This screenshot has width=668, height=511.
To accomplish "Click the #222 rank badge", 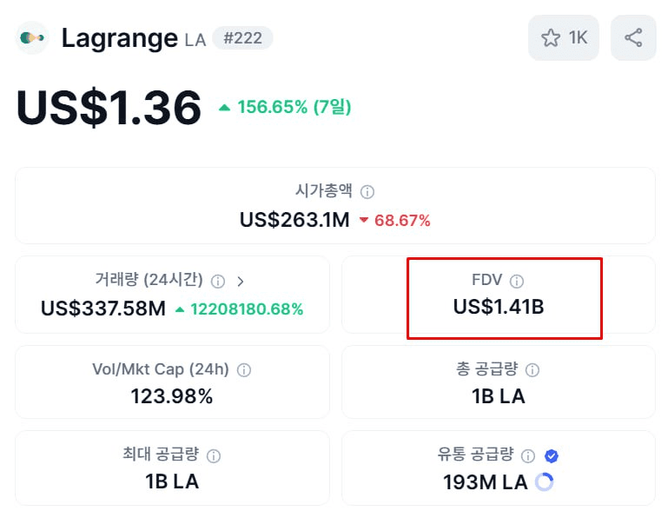I will pyautogui.click(x=243, y=38).
